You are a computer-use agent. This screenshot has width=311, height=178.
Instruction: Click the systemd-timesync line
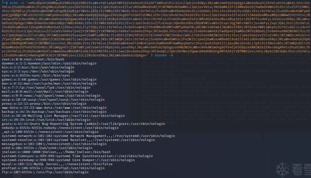click(77, 156)
